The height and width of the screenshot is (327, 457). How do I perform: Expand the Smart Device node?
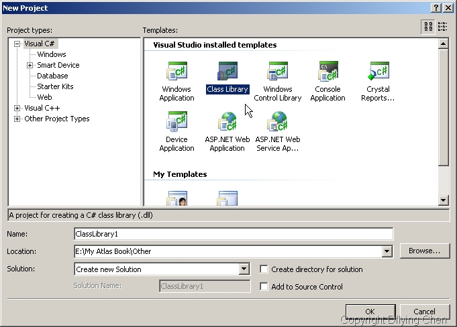[30, 65]
